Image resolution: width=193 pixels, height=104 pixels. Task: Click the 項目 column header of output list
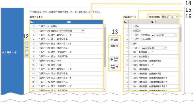tap(69, 22)
